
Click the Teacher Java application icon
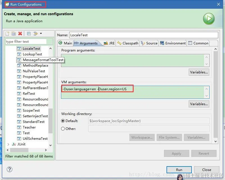(19, 127)
